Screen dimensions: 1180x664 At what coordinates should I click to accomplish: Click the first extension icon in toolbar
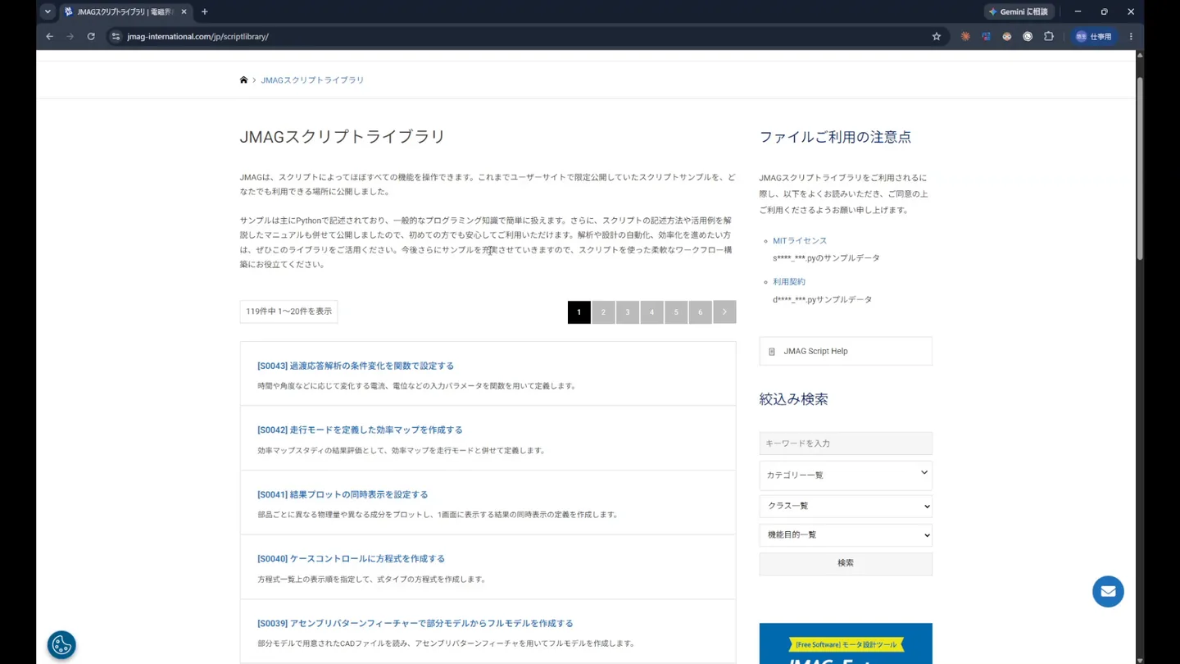965,37
